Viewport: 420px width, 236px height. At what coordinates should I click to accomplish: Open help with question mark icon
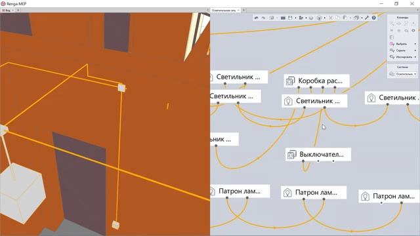[373, 18]
